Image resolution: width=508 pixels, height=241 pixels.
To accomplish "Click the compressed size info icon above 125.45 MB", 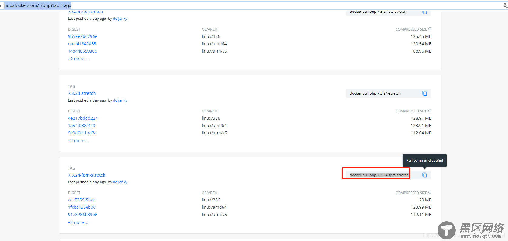I will pyautogui.click(x=430, y=29).
